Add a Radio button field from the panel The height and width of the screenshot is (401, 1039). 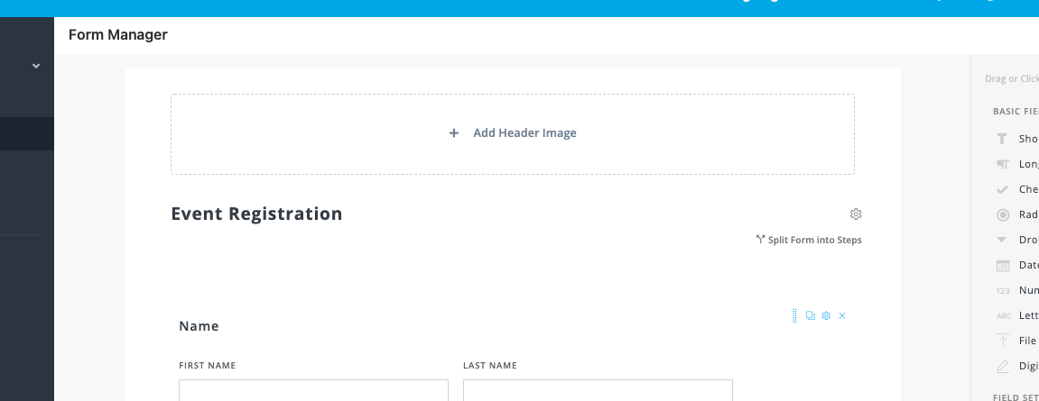point(1016,214)
